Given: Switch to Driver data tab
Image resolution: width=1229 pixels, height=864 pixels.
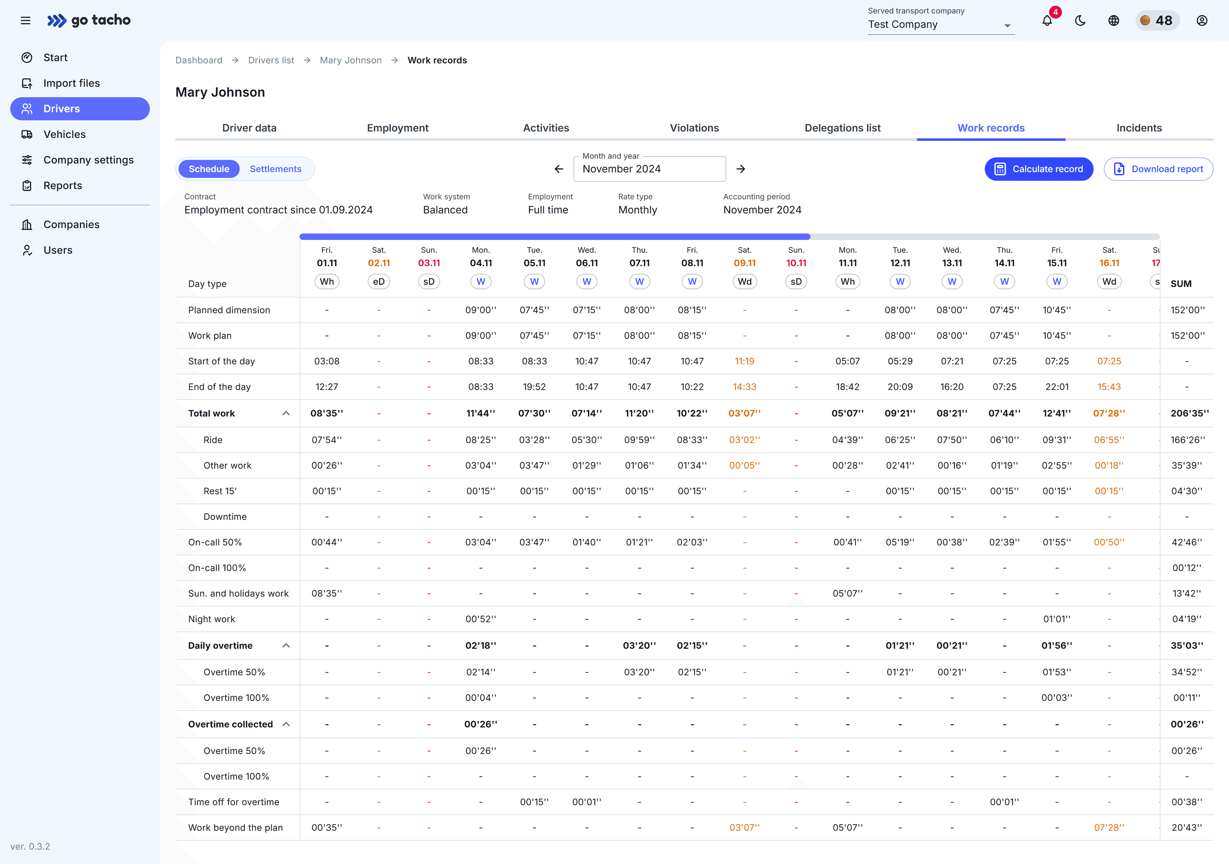Looking at the screenshot, I should pyautogui.click(x=249, y=128).
